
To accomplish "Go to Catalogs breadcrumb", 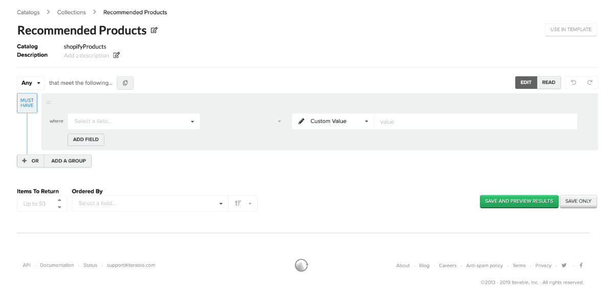I will click(28, 12).
